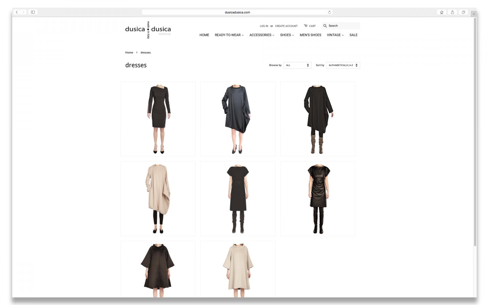Image resolution: width=489 pixels, height=305 pixels.
Task: Click the Home breadcrumb link
Action: click(x=129, y=53)
